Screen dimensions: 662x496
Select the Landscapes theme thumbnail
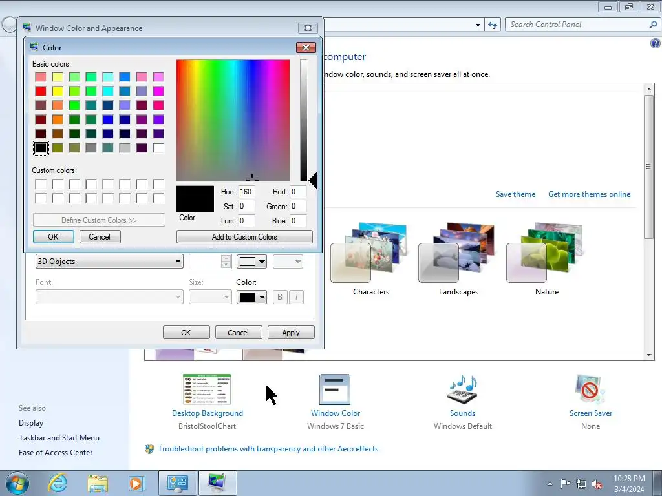click(x=458, y=253)
